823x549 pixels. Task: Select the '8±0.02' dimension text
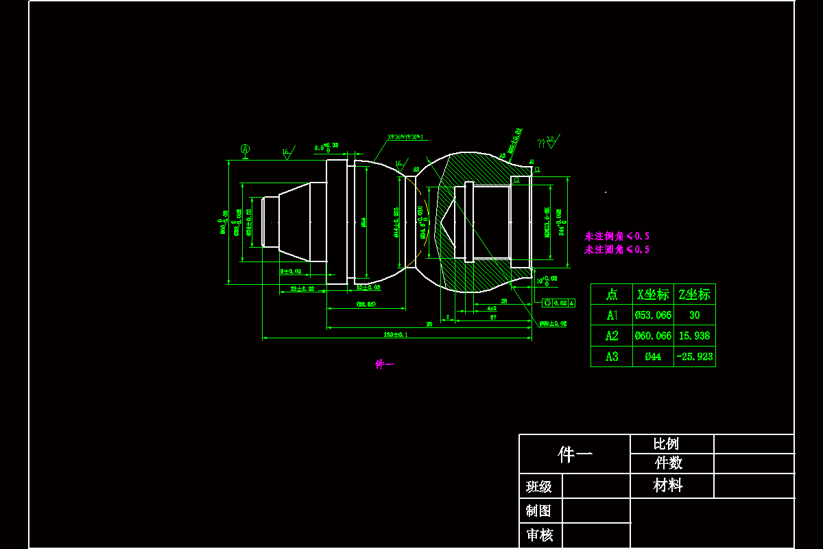[291, 272]
